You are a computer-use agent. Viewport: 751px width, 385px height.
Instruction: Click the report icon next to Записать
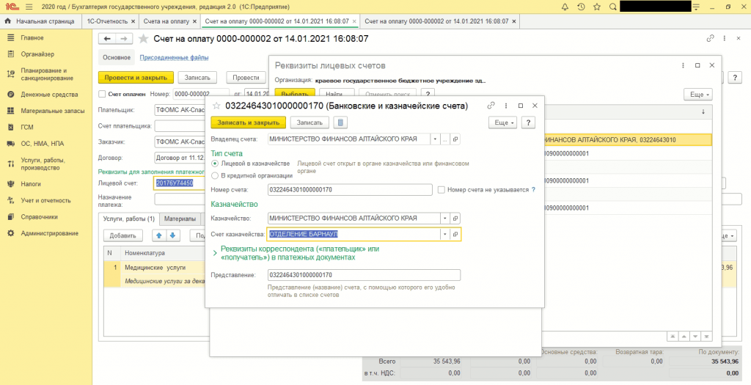pyautogui.click(x=340, y=122)
